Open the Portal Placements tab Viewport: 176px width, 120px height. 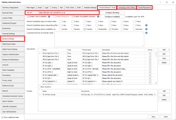(x=144, y=8)
